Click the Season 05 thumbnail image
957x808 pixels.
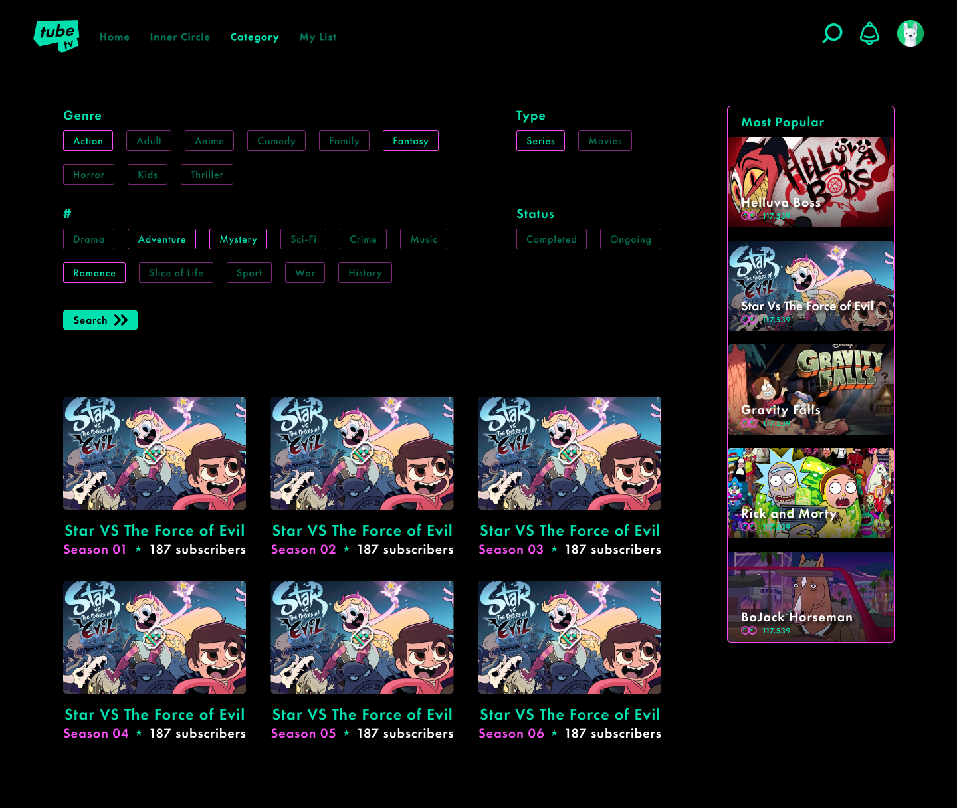point(362,637)
